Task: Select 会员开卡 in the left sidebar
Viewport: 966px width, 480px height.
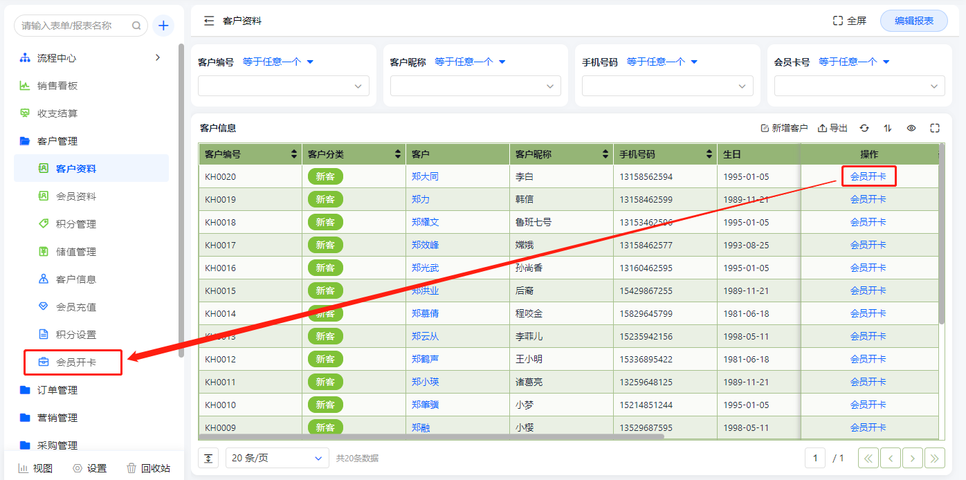Action: point(75,362)
